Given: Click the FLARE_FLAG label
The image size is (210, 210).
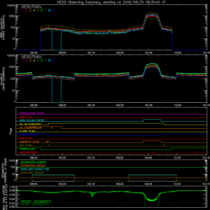Looking at the screenshot, I should pos(27,131).
